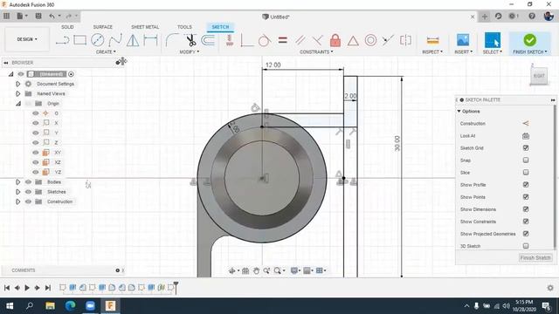Click the Finish Sketch palette button
This screenshot has height=314, width=559.
pyautogui.click(x=535, y=258)
